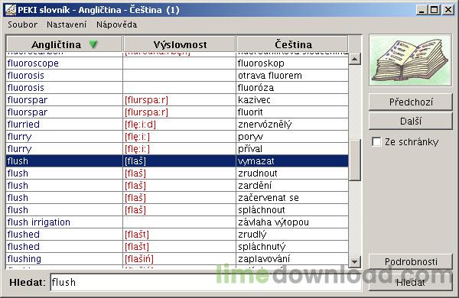
Task: Click the scrollbar up arrow
Action: 355,60
